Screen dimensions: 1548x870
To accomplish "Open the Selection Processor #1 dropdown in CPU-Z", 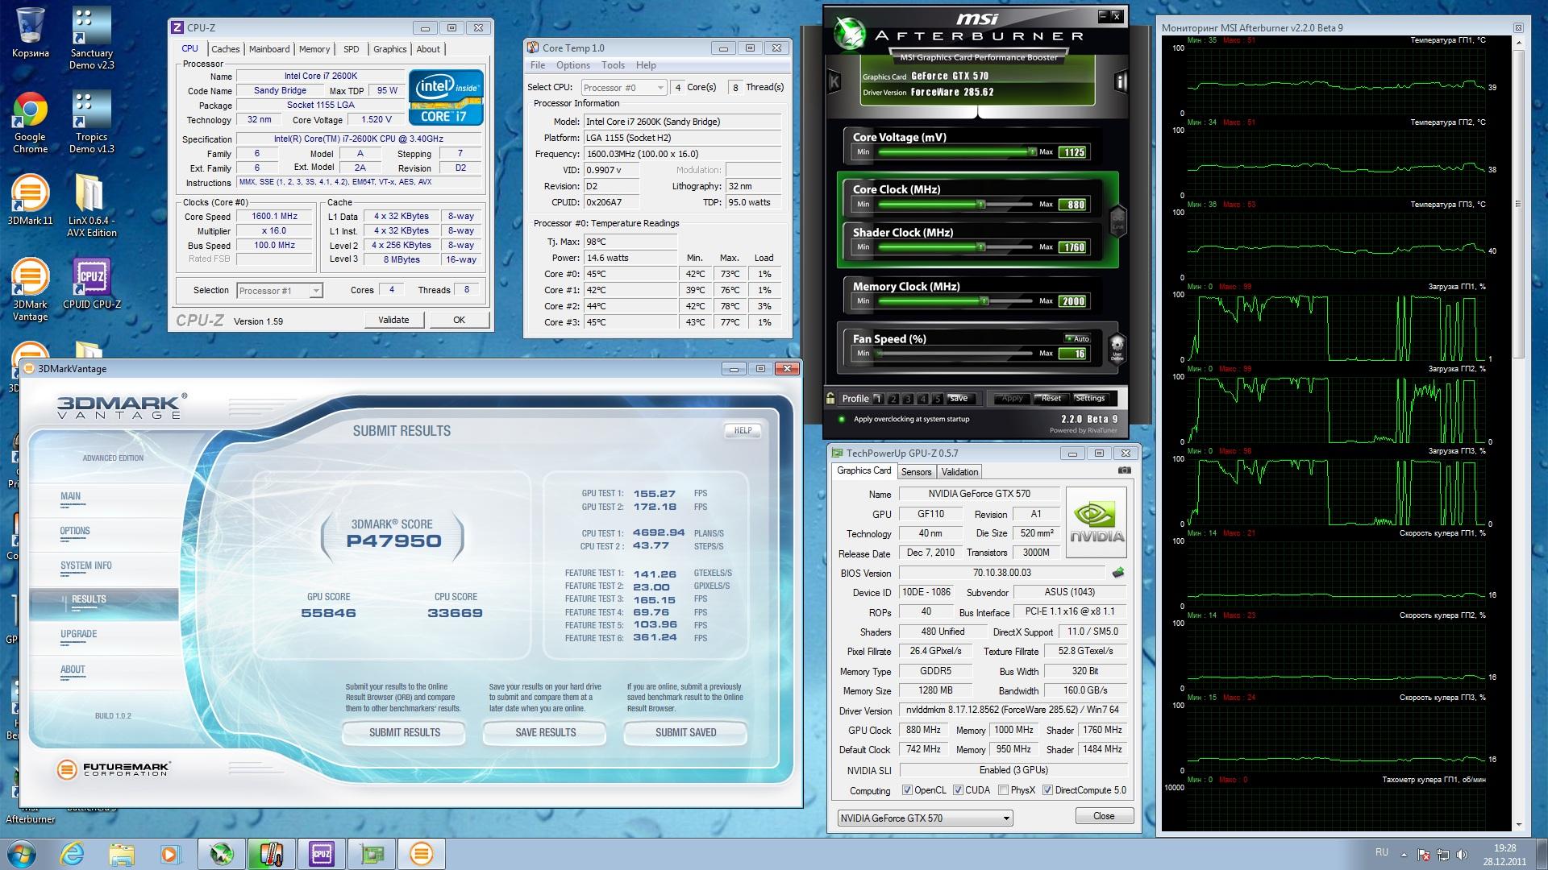I will [280, 291].
